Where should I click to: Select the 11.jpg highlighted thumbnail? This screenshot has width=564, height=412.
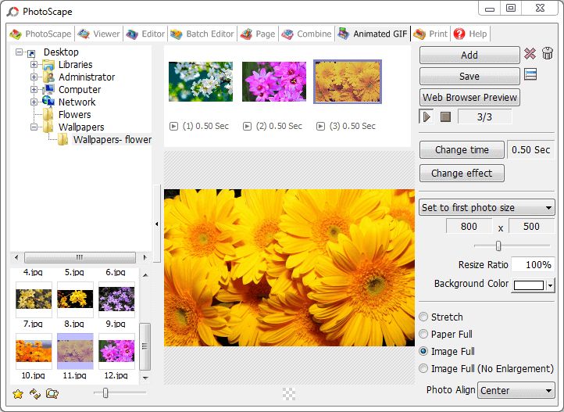(75, 351)
